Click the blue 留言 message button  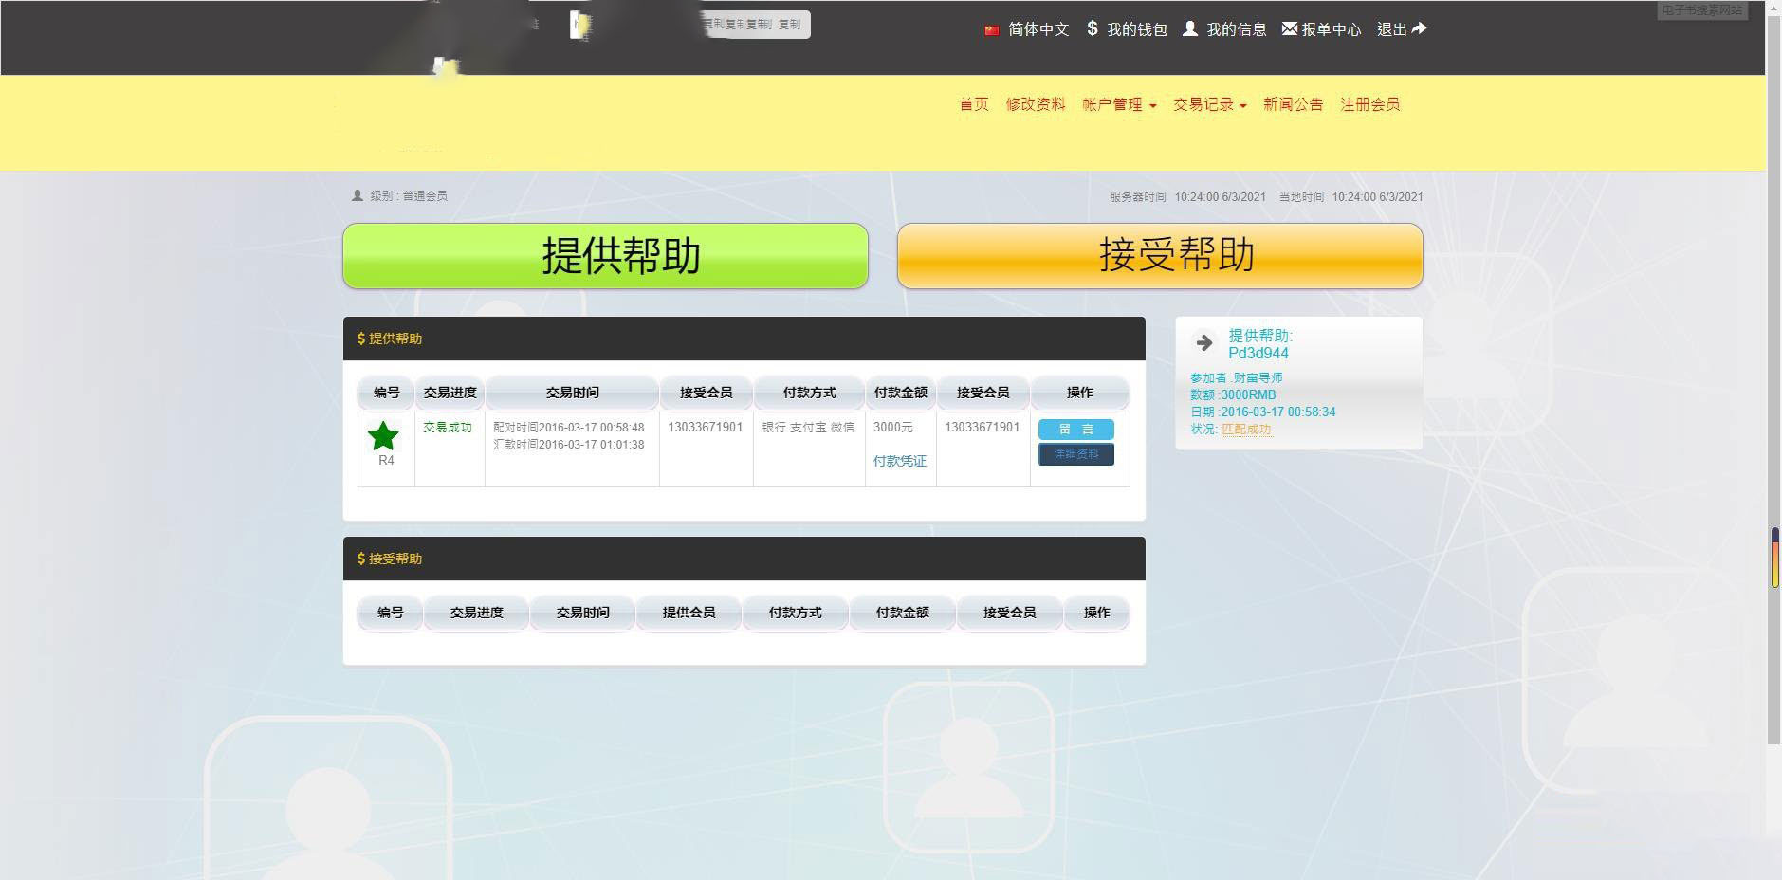(x=1075, y=430)
